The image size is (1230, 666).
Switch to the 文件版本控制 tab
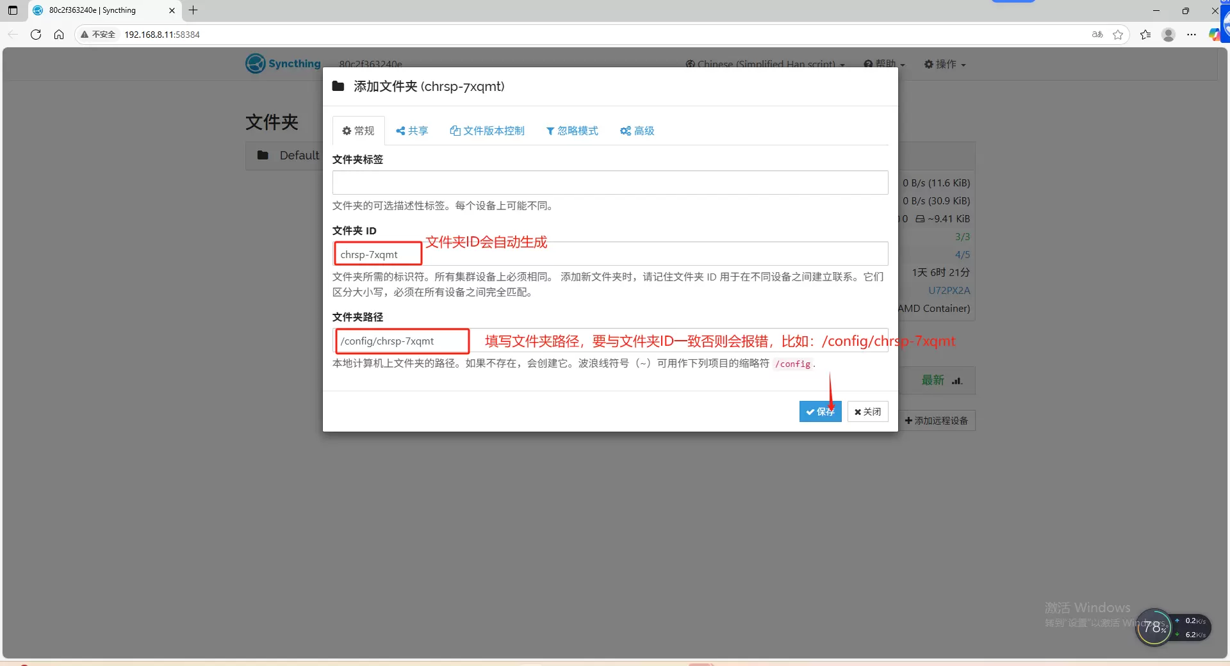tap(487, 131)
